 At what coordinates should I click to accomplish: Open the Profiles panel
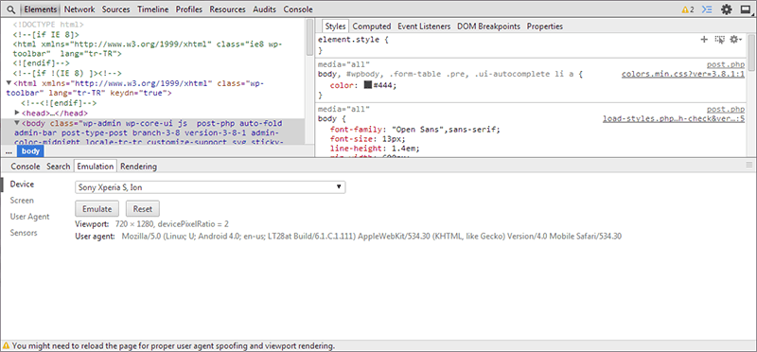(x=189, y=9)
